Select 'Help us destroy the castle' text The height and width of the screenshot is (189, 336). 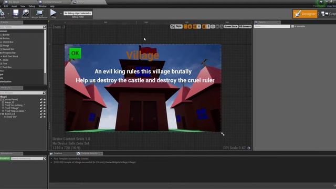tap(145, 80)
